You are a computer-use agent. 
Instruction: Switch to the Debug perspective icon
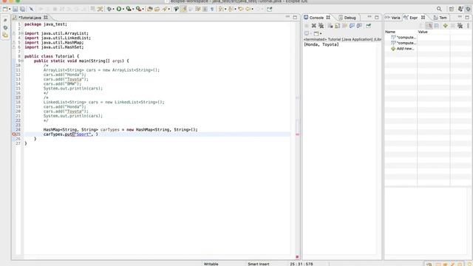click(468, 9)
